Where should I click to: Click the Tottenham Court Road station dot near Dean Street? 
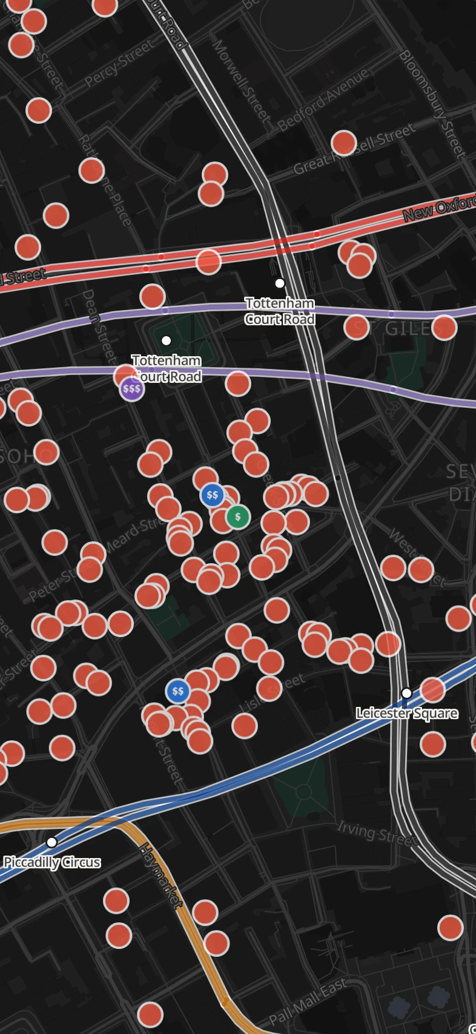click(x=167, y=340)
